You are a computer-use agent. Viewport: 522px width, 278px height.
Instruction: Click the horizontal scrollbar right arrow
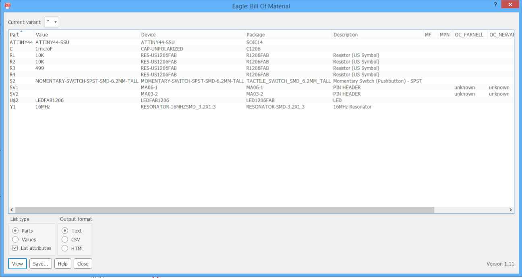click(511, 210)
